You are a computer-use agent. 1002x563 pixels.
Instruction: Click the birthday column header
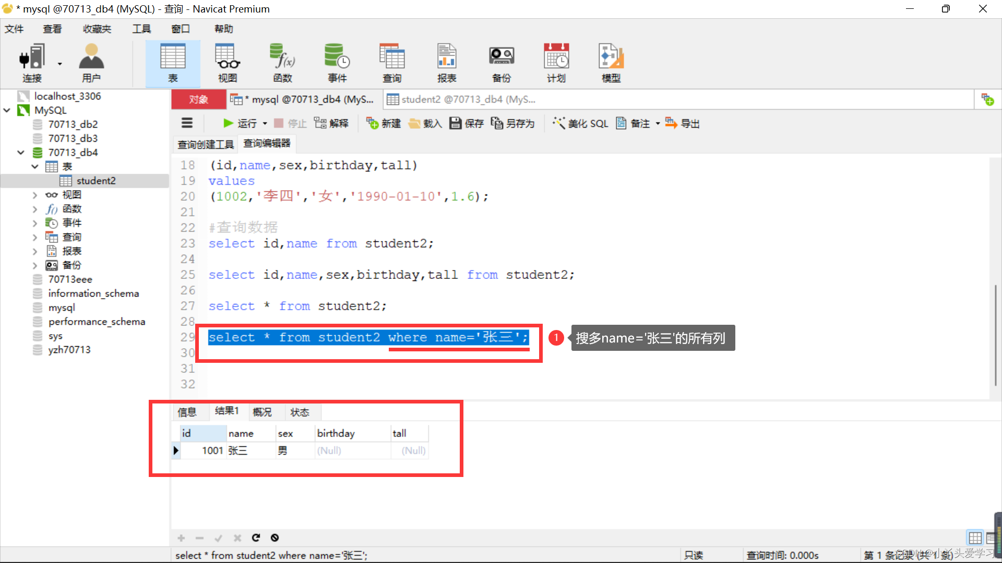pos(352,433)
